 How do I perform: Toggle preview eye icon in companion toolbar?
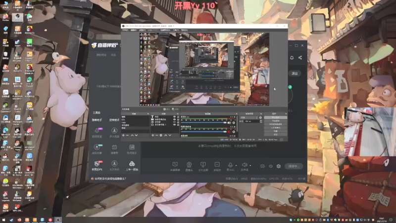[271, 166]
